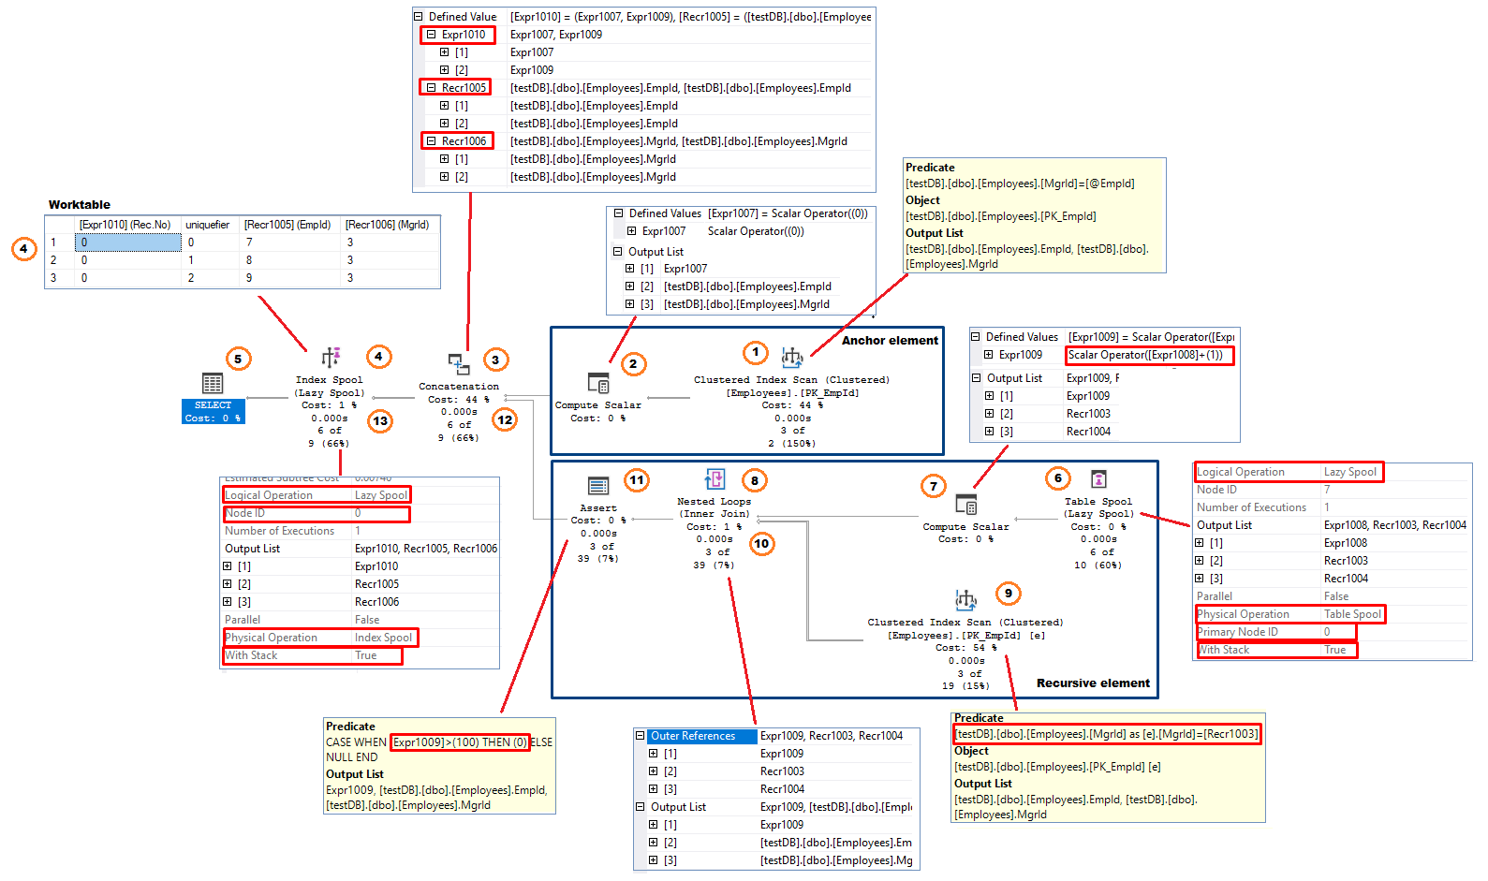Expand [3] [testDB].[dbo].[Employees].MgrId in Compute Scalar output
The width and height of the screenshot is (1488, 881).
pyautogui.click(x=630, y=304)
